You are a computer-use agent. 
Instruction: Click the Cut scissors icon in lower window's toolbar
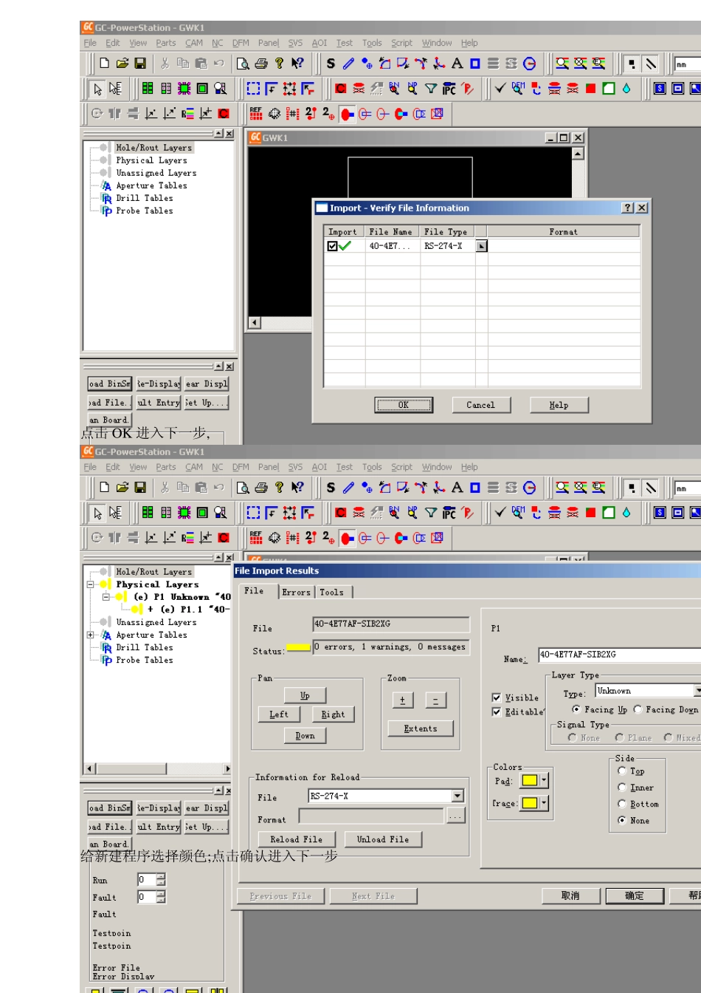165,488
